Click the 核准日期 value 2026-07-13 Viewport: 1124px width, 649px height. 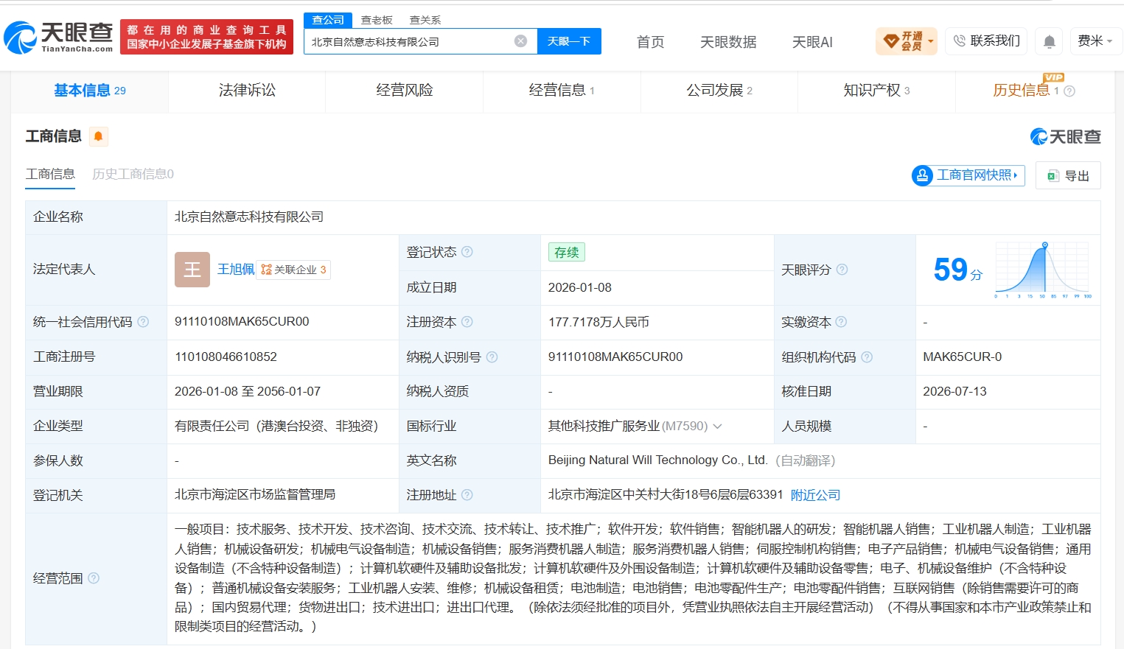click(954, 392)
